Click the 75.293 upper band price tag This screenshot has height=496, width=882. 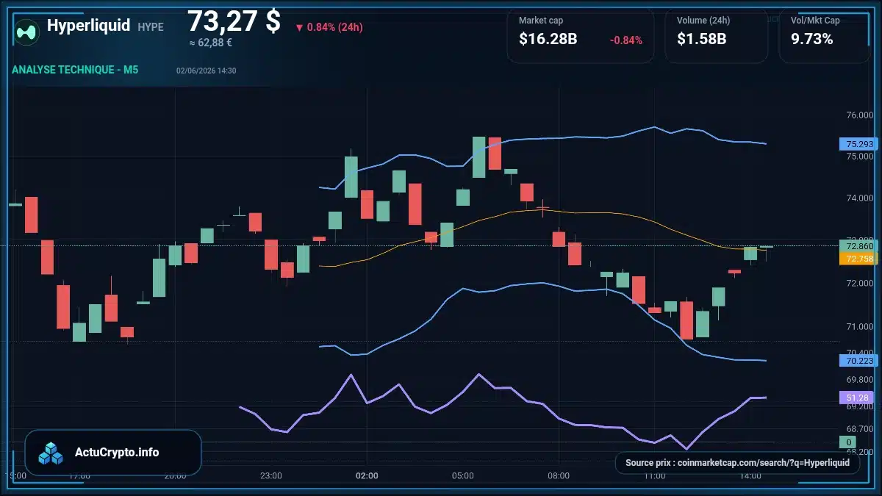(859, 144)
